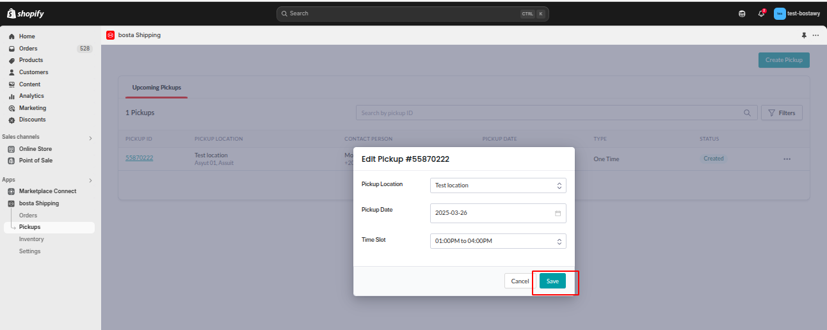Screen dimensions: 827x330
Task: Click the PICKUP LOCATION column header
Action: click(x=218, y=139)
